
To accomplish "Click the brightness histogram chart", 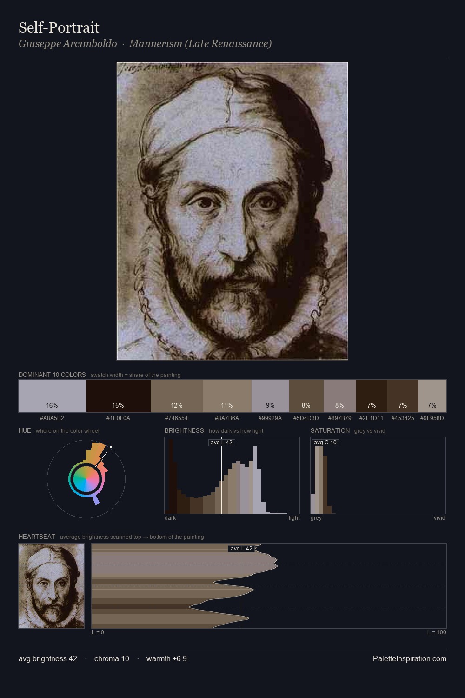I will click(x=232, y=476).
